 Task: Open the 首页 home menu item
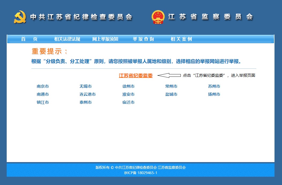pos(29,39)
